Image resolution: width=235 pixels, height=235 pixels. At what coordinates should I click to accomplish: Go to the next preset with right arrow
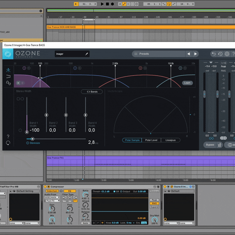[195, 54]
